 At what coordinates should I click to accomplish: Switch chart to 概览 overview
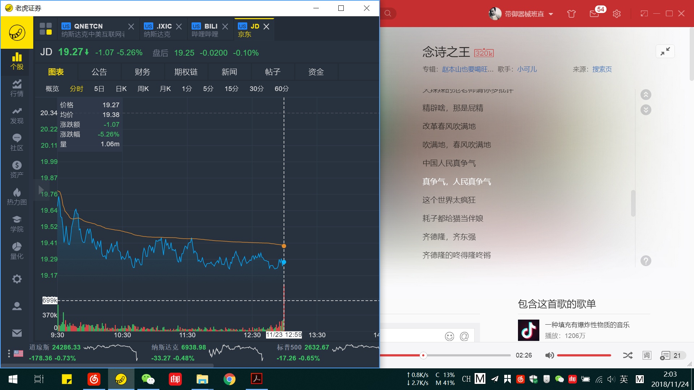click(x=52, y=88)
